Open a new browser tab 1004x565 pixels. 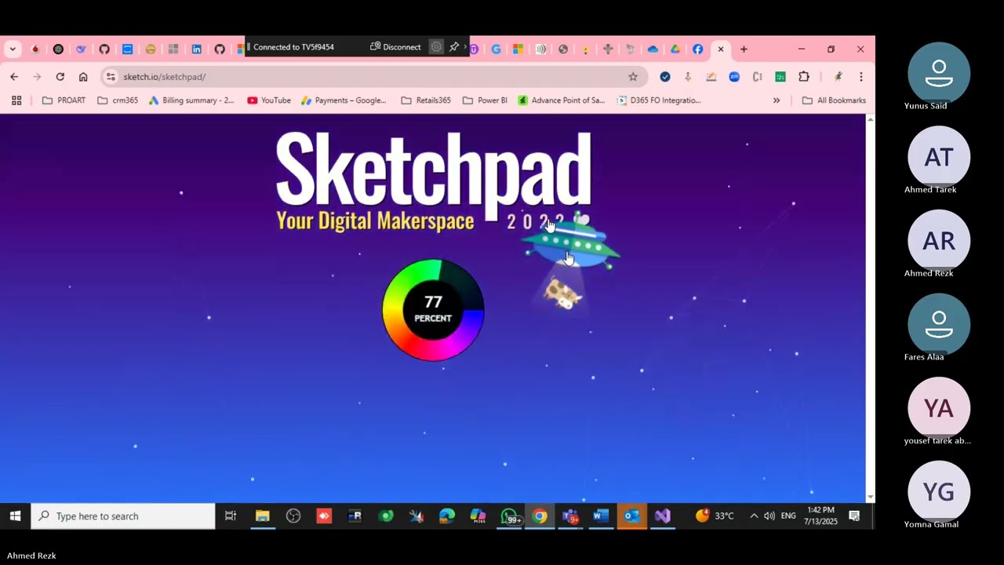click(744, 49)
